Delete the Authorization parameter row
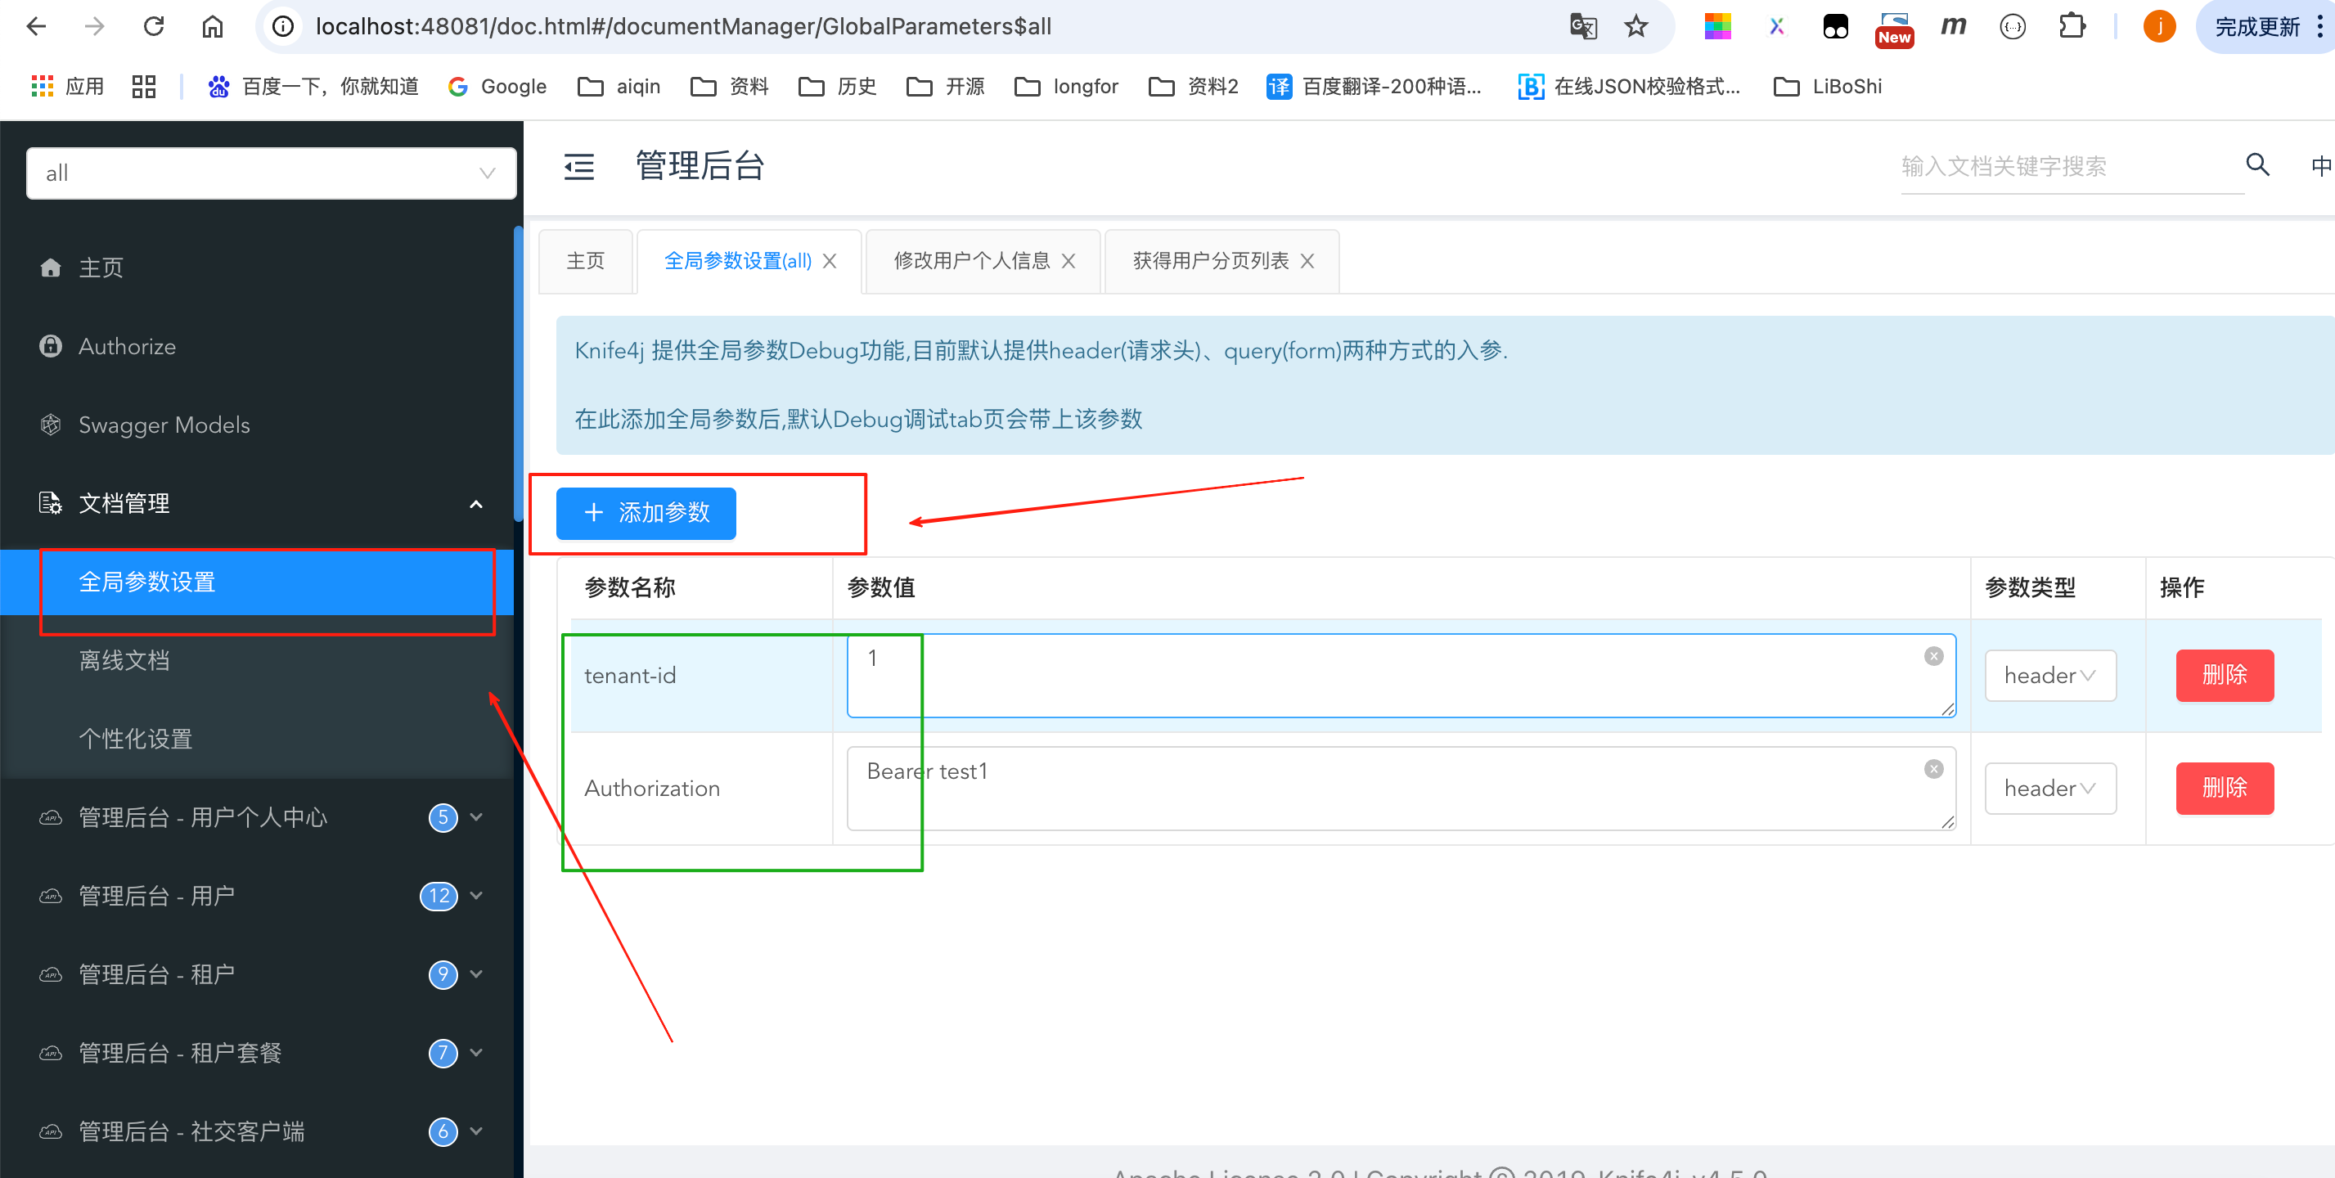Viewport: 2335px width, 1178px height. coord(2224,789)
